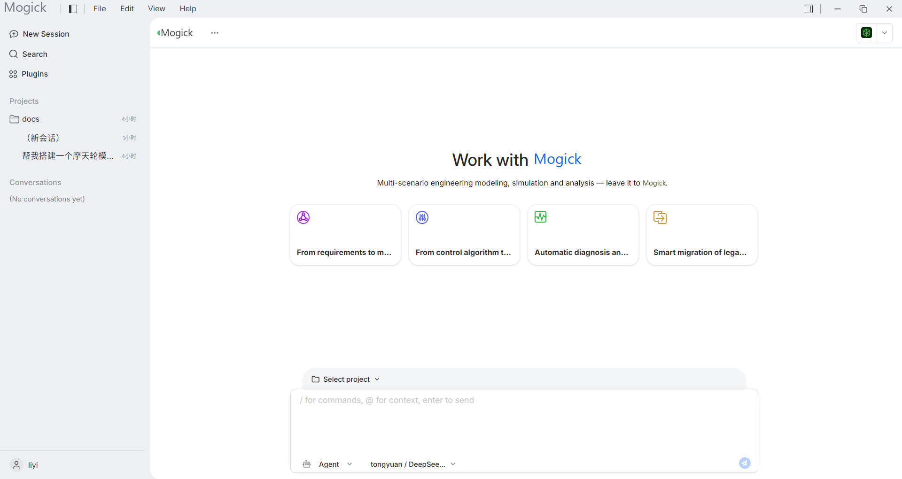Click the liyi user name
Screen dimensions: 902x479
pyautogui.click(x=33, y=465)
